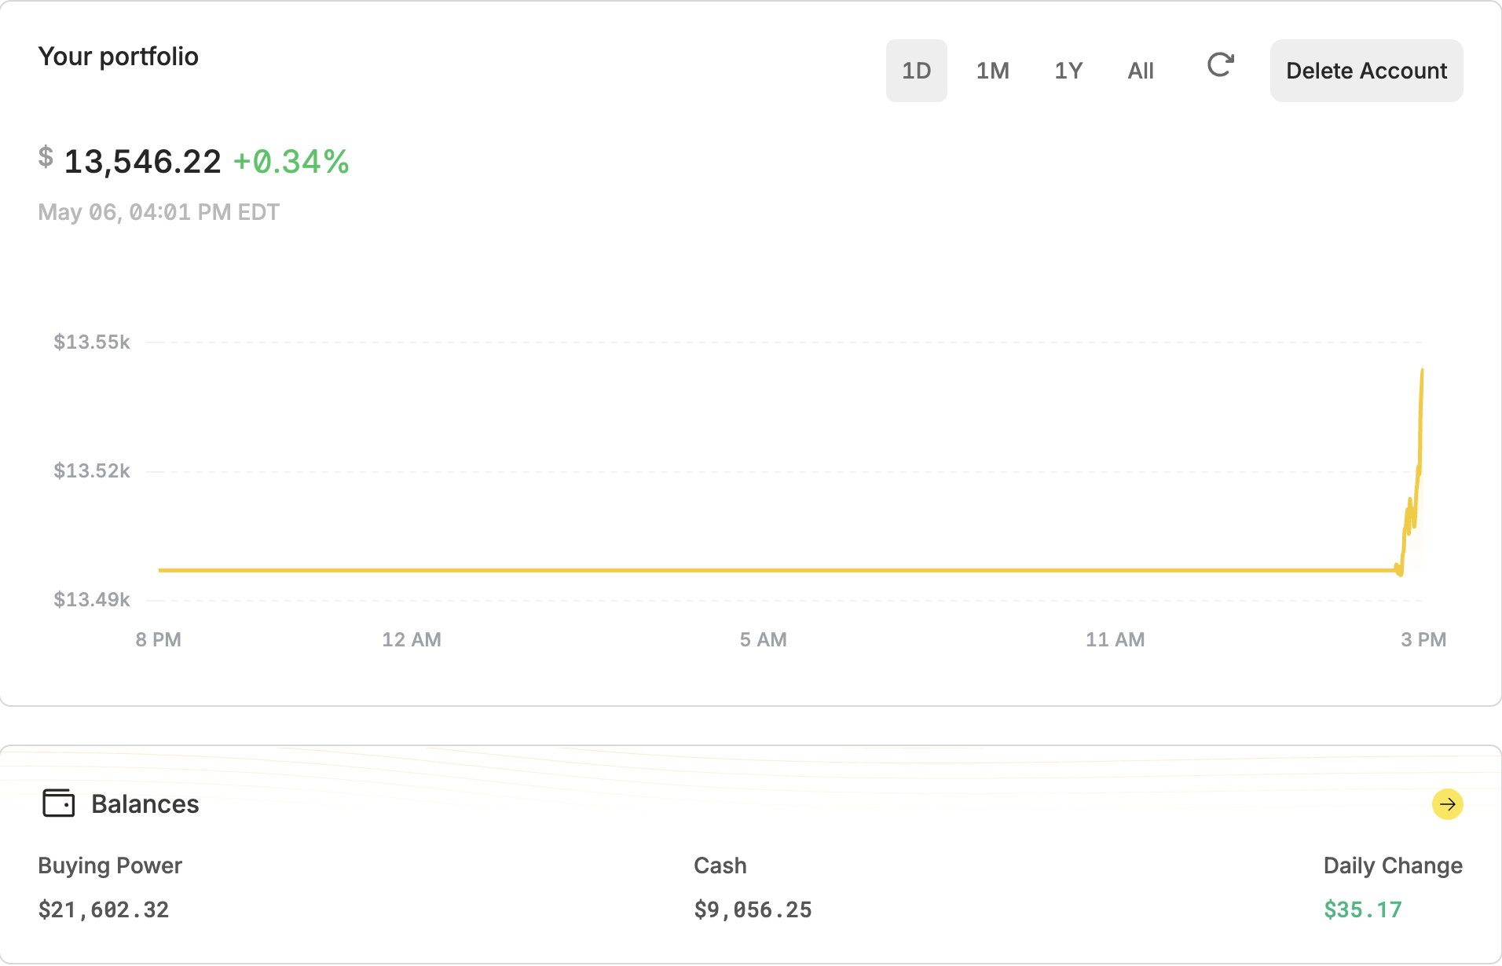Switch chart to 1M range

[x=992, y=71]
